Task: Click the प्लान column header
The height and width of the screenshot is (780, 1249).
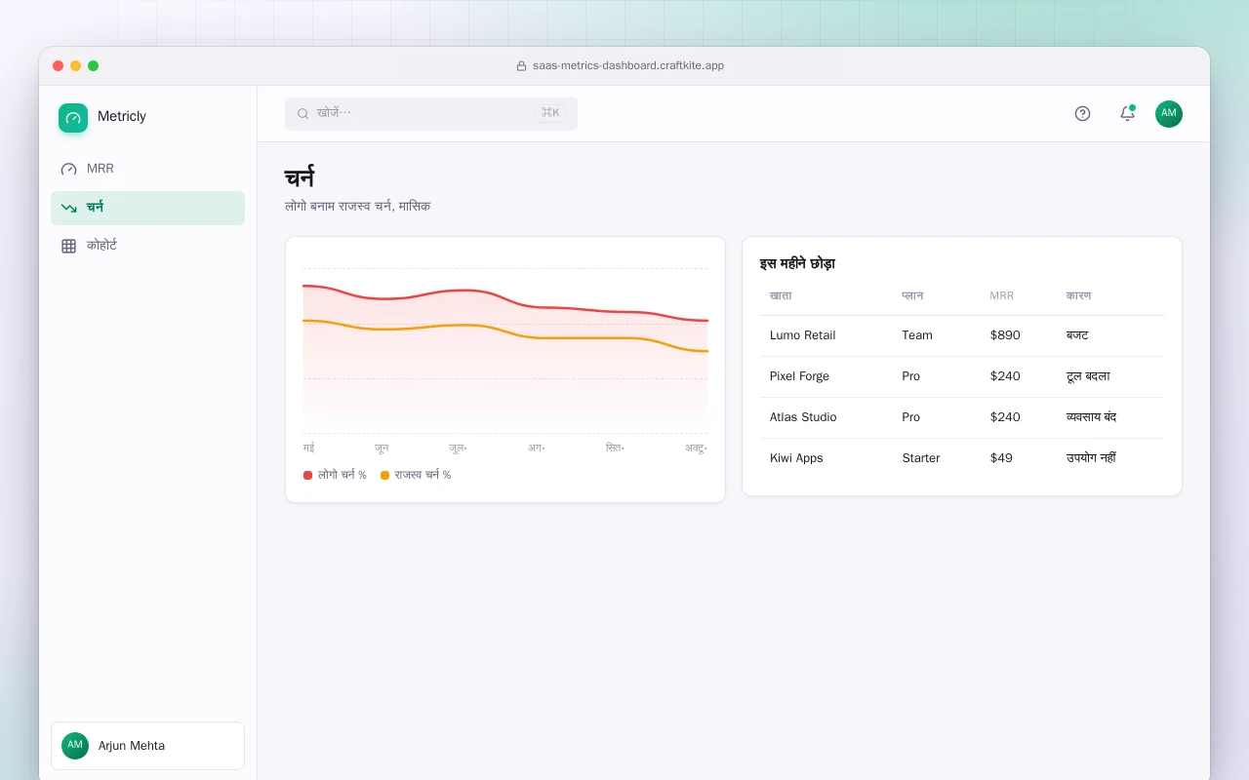Action: click(912, 296)
